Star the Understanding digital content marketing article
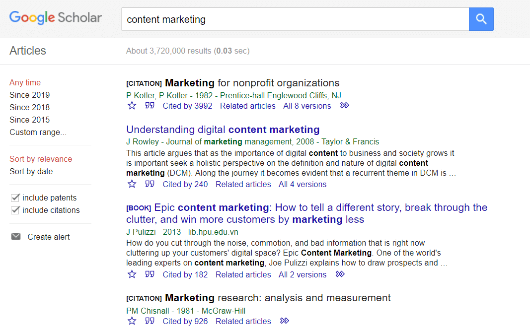This screenshot has height=333, width=530. [132, 184]
